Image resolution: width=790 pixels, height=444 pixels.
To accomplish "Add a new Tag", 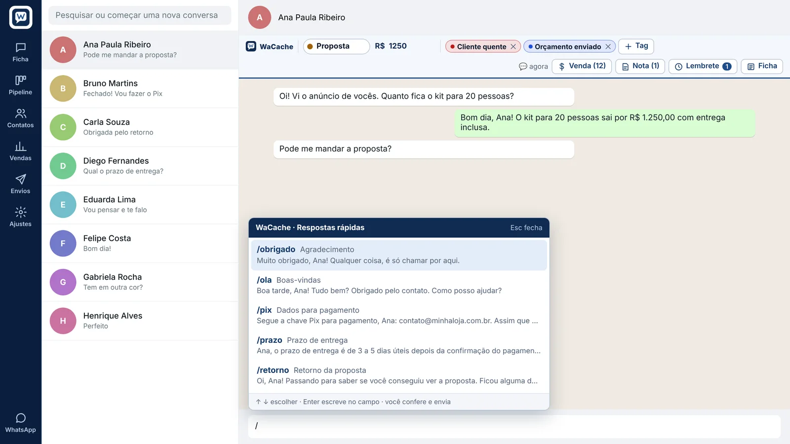I will point(636,46).
